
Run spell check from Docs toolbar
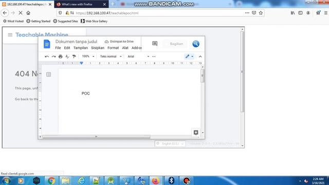coord(67,57)
